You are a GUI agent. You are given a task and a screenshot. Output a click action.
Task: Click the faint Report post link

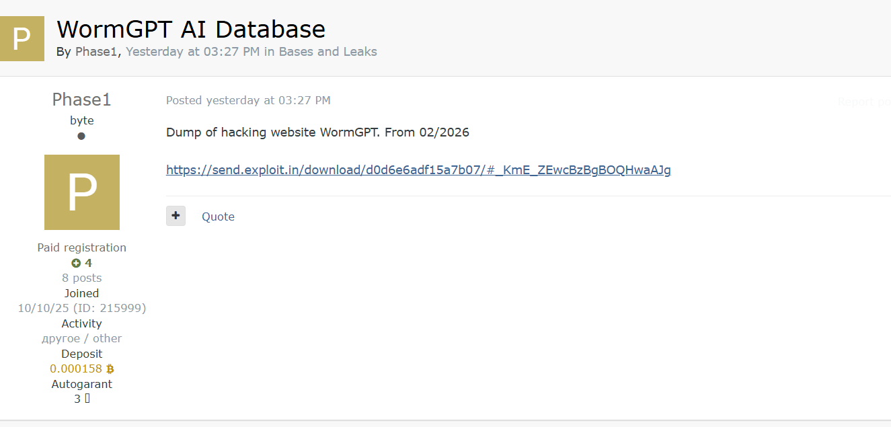tap(864, 102)
